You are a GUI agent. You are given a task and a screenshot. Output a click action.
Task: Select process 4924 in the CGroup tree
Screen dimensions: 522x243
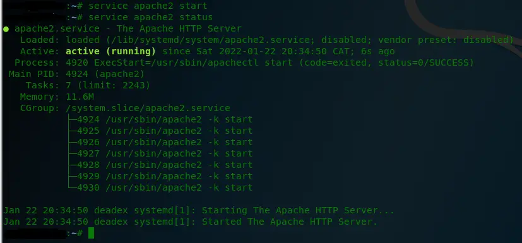(165, 119)
